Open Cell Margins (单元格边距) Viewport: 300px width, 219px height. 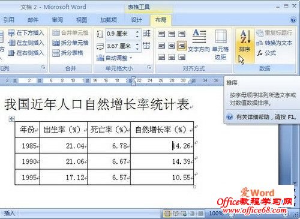tap(220, 45)
